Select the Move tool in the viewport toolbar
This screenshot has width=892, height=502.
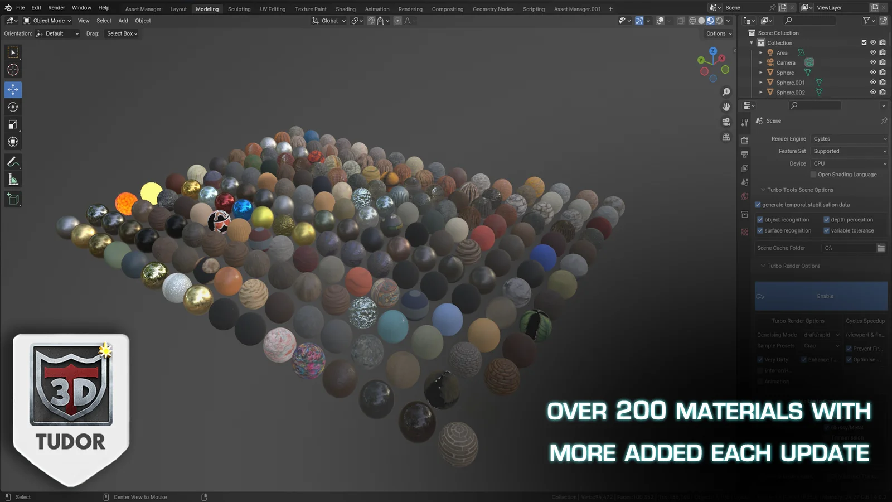pos(12,89)
